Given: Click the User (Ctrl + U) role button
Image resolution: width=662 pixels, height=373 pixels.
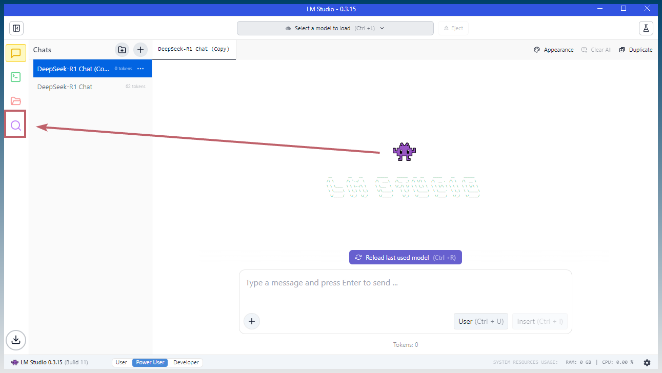Looking at the screenshot, I should click(x=481, y=321).
